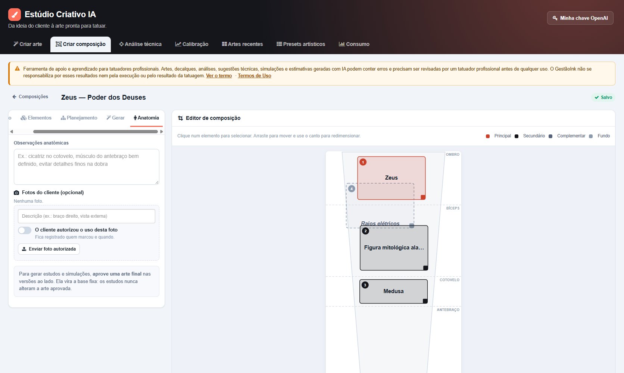The height and width of the screenshot is (373, 624).
Task: Click the black resize handle of the Medusa box
Action: tap(425, 301)
